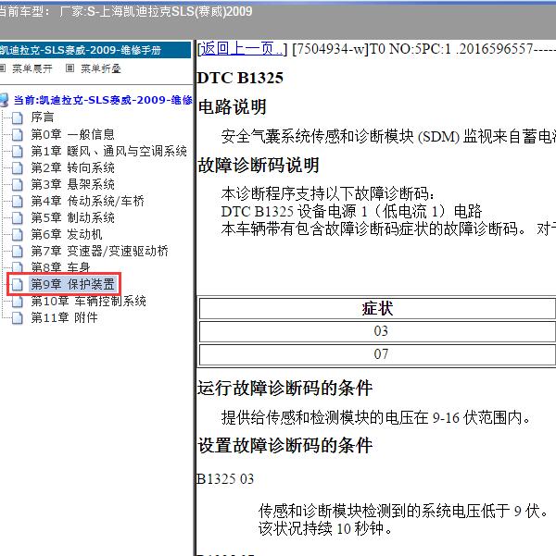Click the computer icon beside the root node
The image size is (556, 556).
pos(5,100)
